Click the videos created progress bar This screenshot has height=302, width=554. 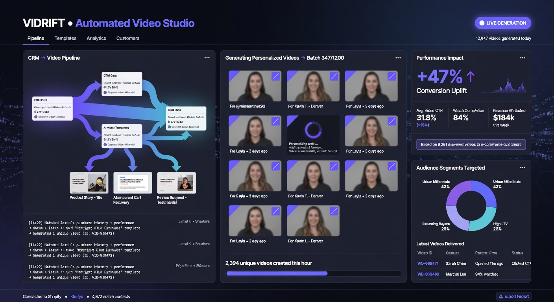click(314, 273)
